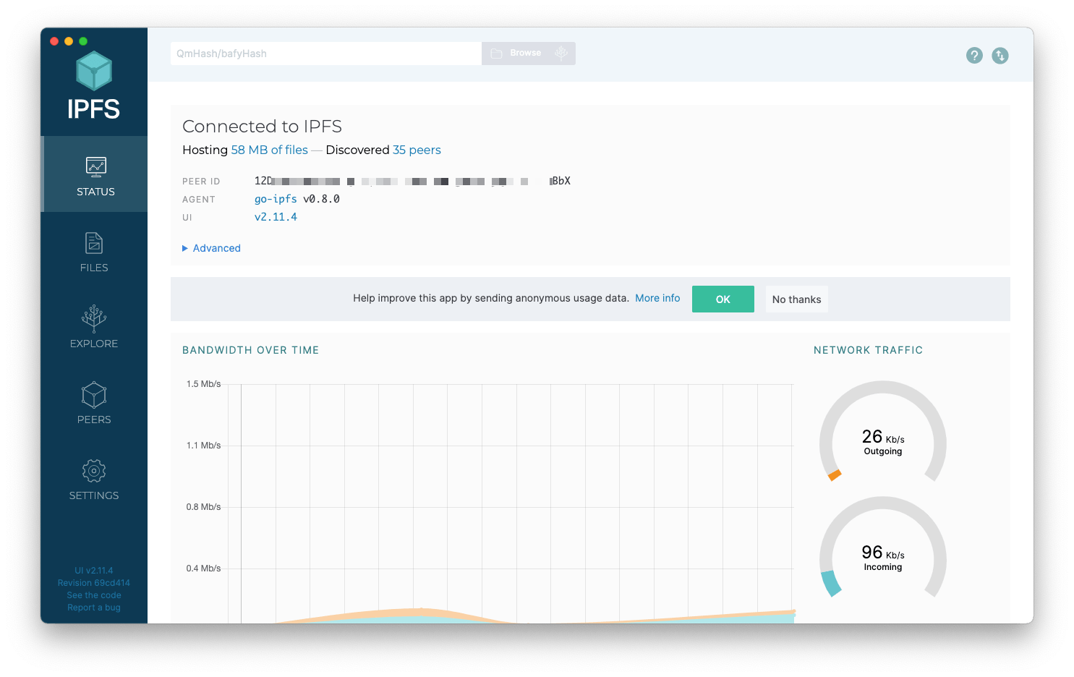Accept anonymous usage data with OK

(x=723, y=299)
